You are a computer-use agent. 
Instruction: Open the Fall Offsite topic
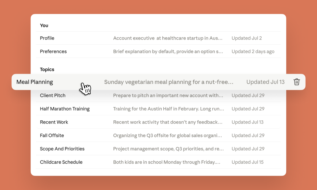coord(158,135)
